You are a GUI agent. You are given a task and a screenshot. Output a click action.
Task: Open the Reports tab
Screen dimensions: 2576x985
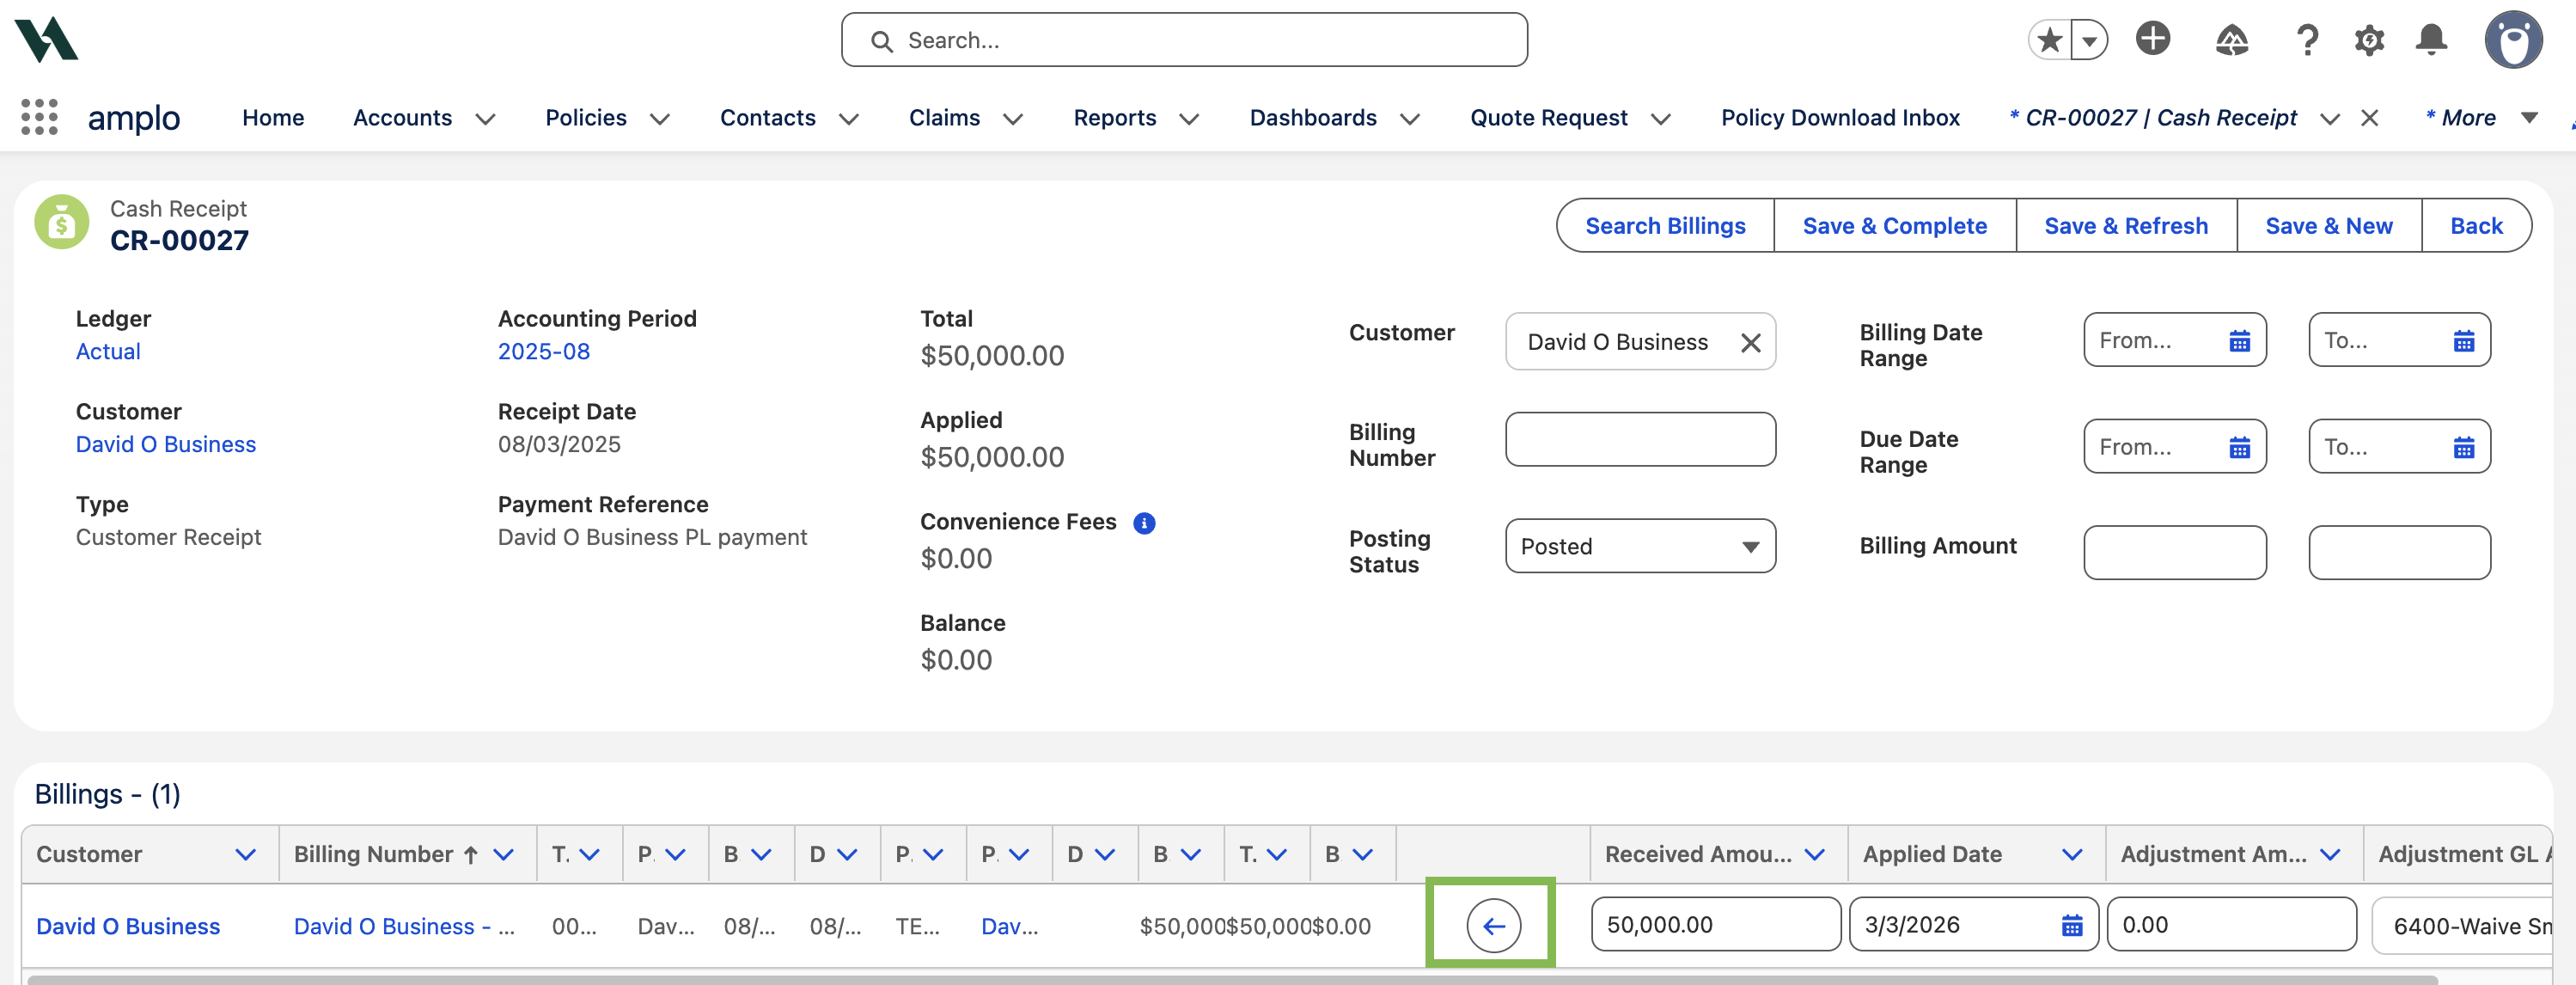point(1115,118)
